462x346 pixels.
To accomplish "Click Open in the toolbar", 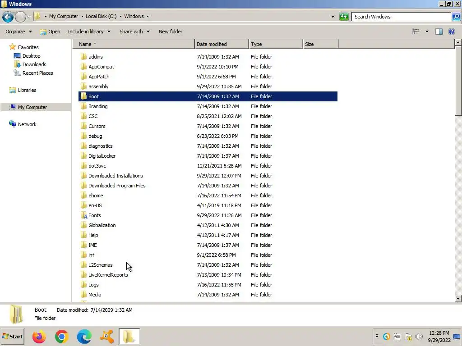I will 50,32.
